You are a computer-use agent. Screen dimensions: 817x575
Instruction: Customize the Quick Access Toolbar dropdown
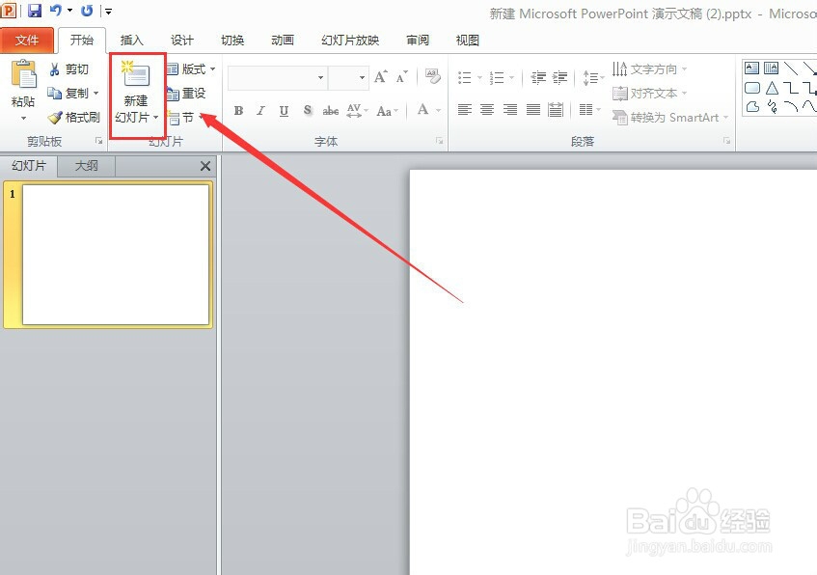(108, 11)
